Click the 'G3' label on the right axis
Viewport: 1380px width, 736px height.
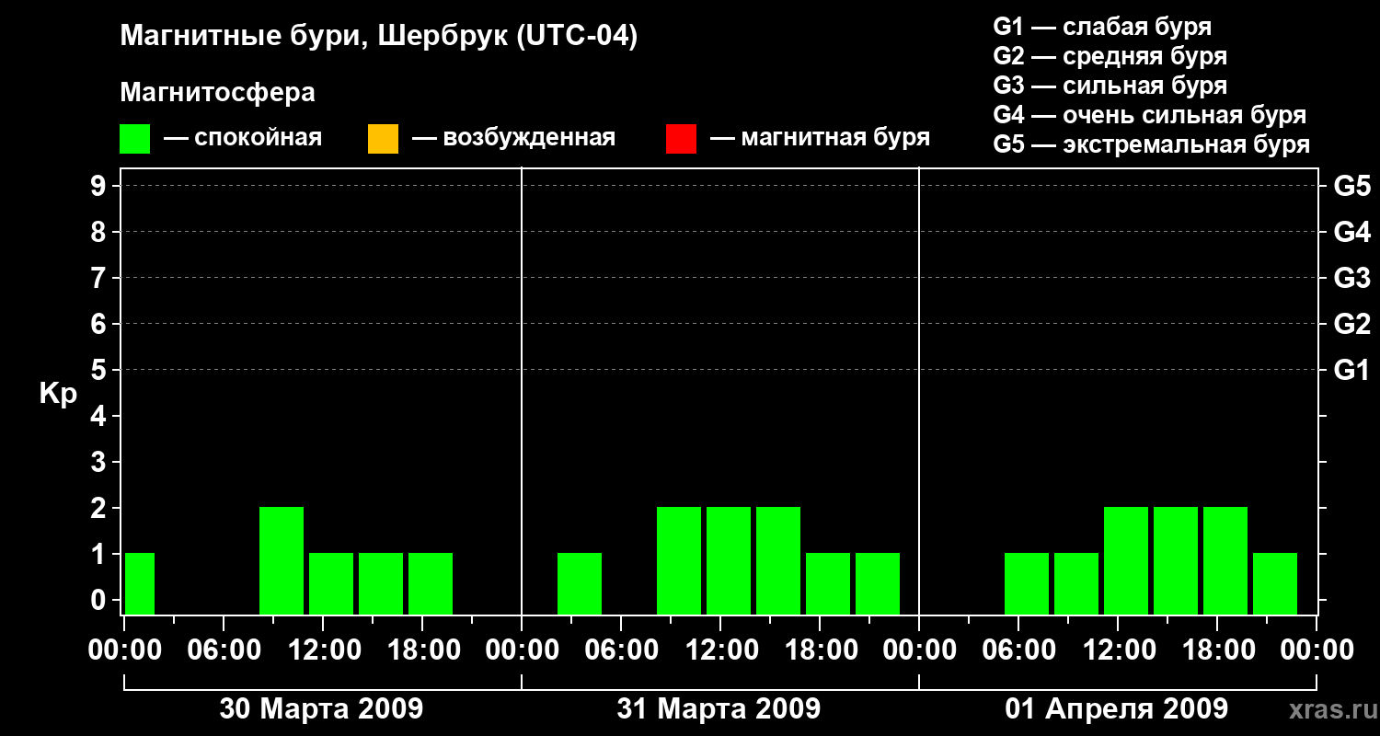click(x=1351, y=279)
